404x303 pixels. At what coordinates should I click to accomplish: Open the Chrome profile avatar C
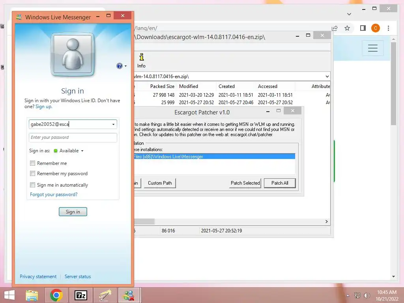[x=376, y=28]
